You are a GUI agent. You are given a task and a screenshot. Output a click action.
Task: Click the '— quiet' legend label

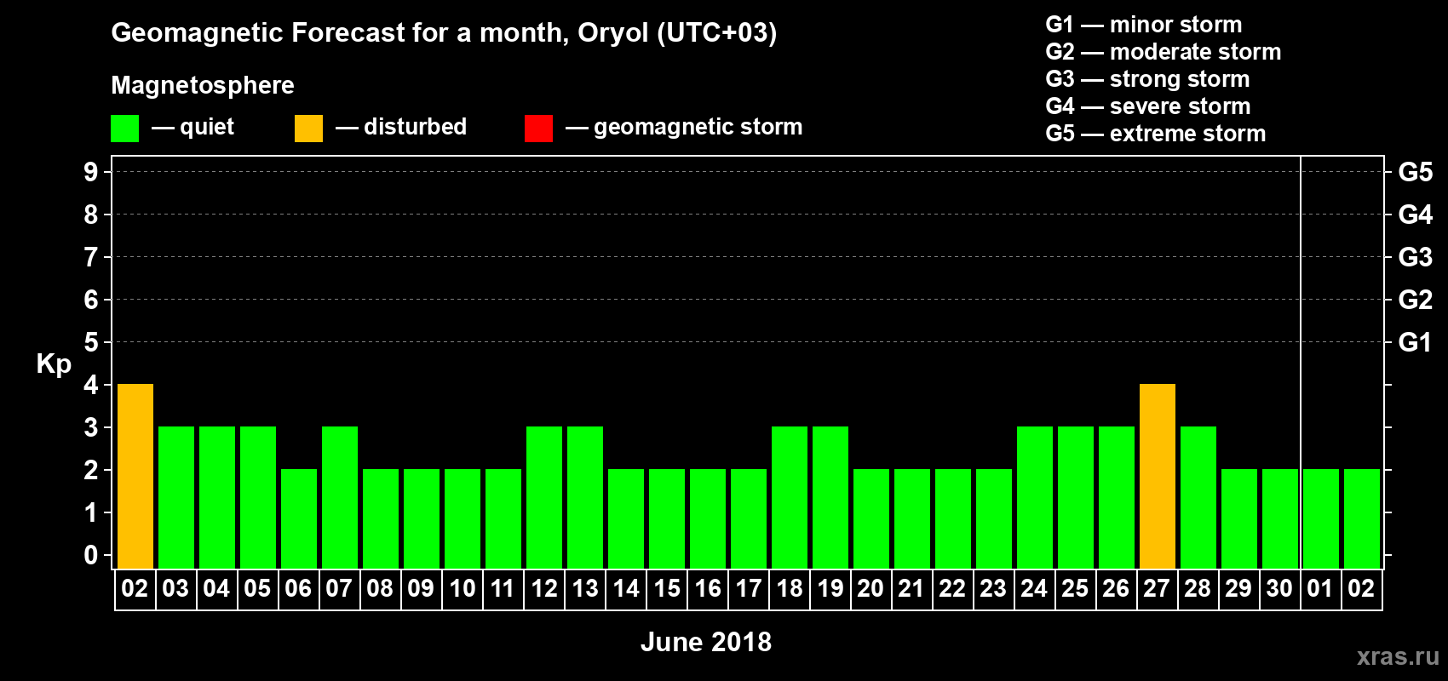pyautogui.click(x=192, y=127)
